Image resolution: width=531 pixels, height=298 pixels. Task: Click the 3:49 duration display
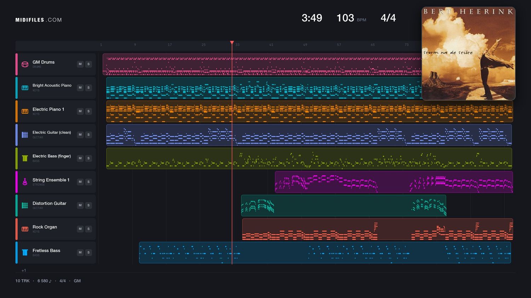tap(312, 18)
